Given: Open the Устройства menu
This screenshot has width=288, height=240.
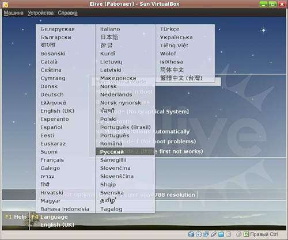Looking at the screenshot, I should [x=40, y=13].
